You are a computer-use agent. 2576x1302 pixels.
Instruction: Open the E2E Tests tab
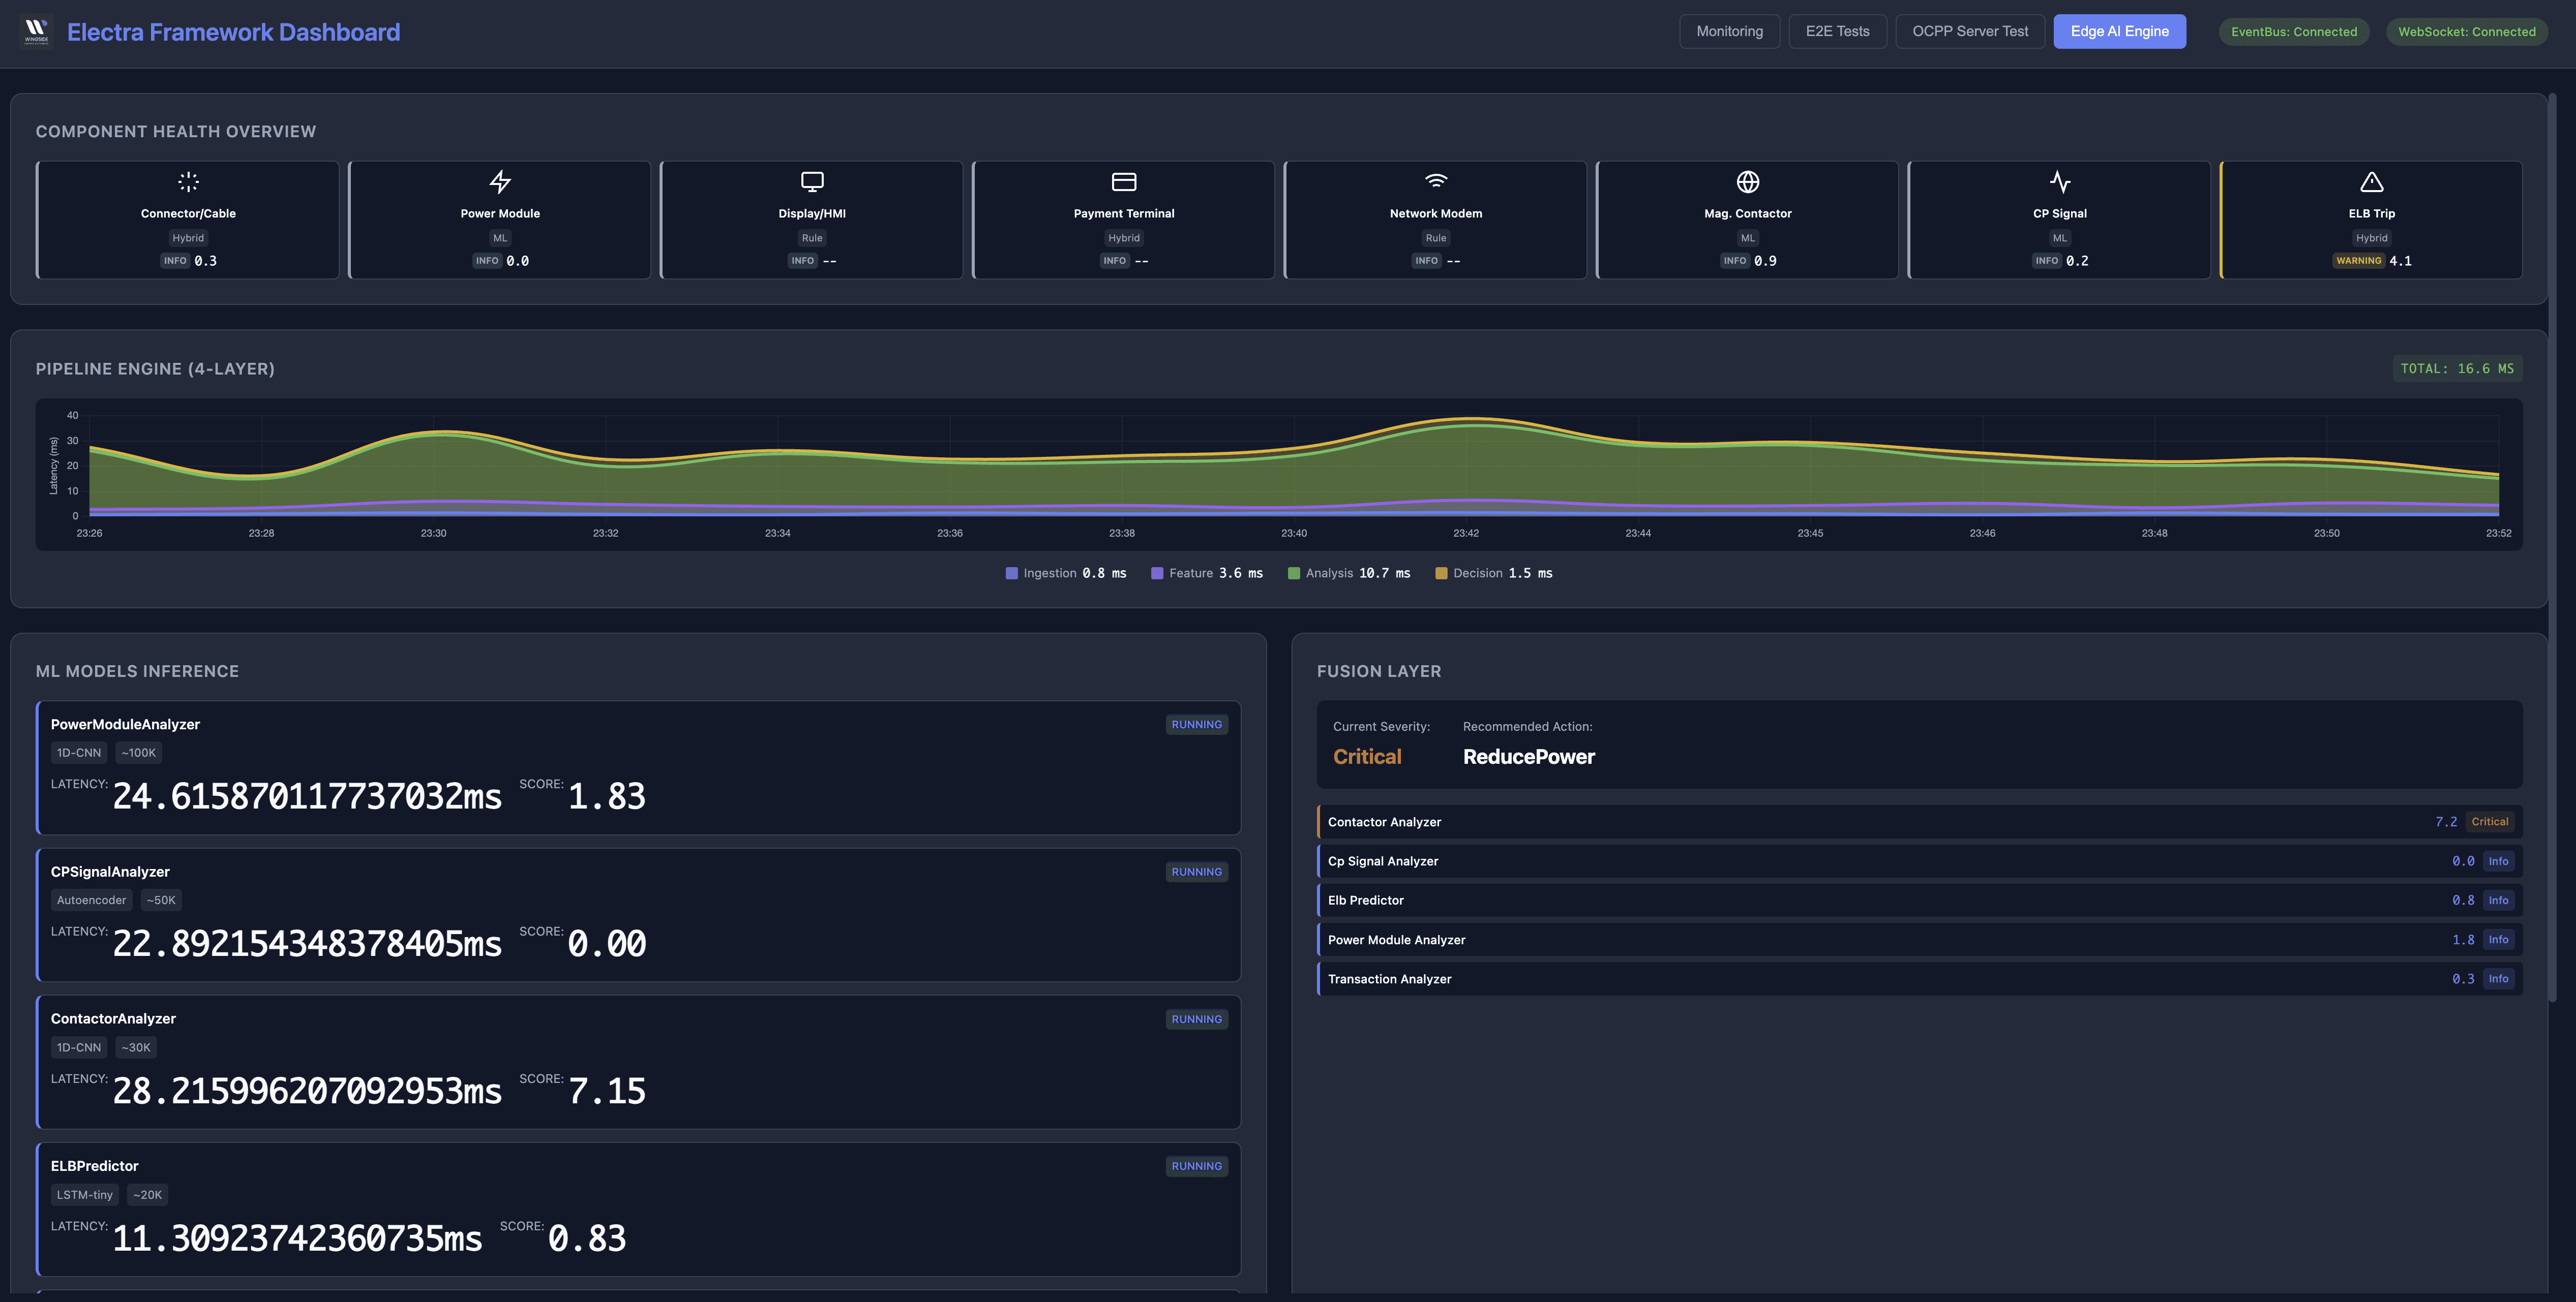[x=1837, y=31]
